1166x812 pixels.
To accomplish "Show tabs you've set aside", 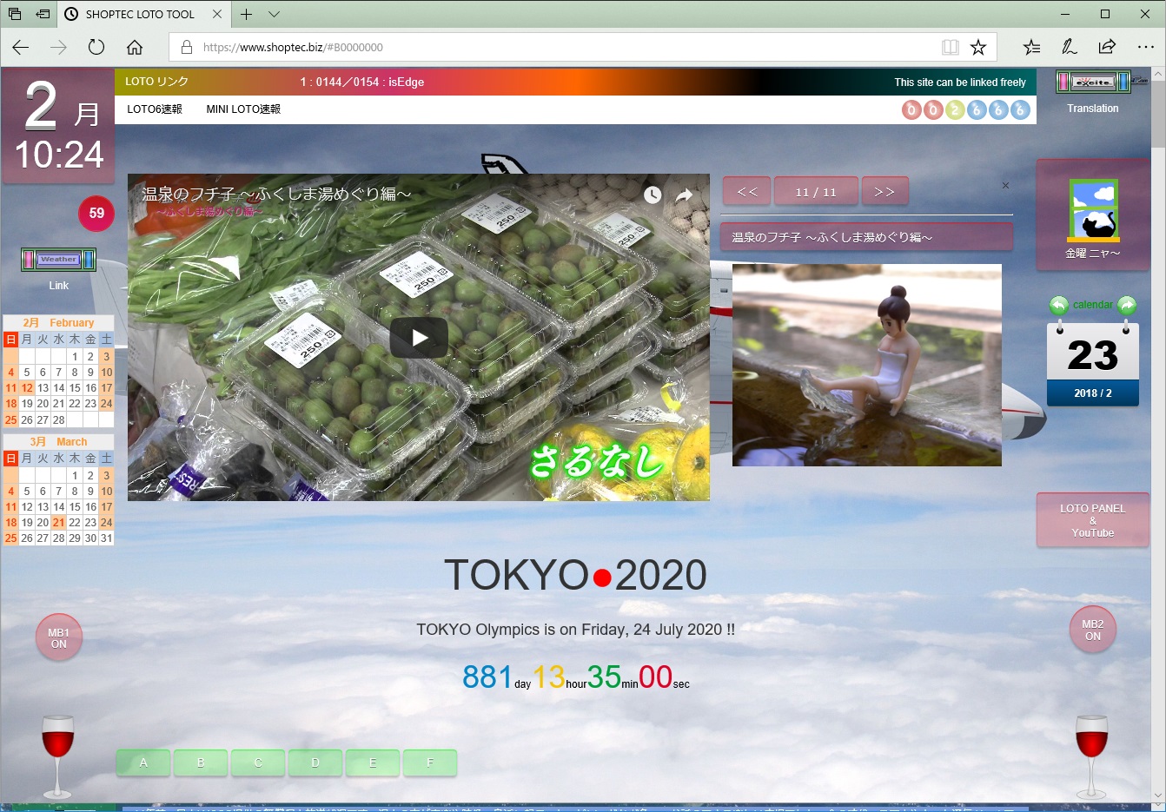I will click(15, 14).
